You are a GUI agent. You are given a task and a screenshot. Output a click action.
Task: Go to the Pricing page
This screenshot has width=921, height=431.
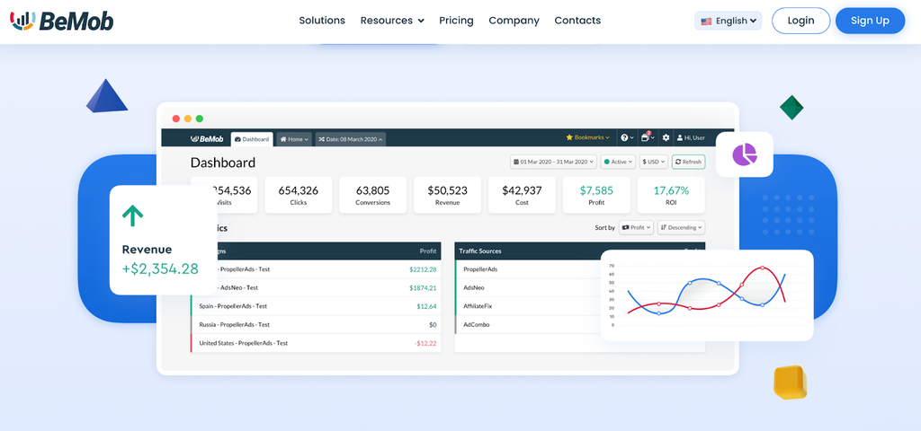tap(456, 21)
